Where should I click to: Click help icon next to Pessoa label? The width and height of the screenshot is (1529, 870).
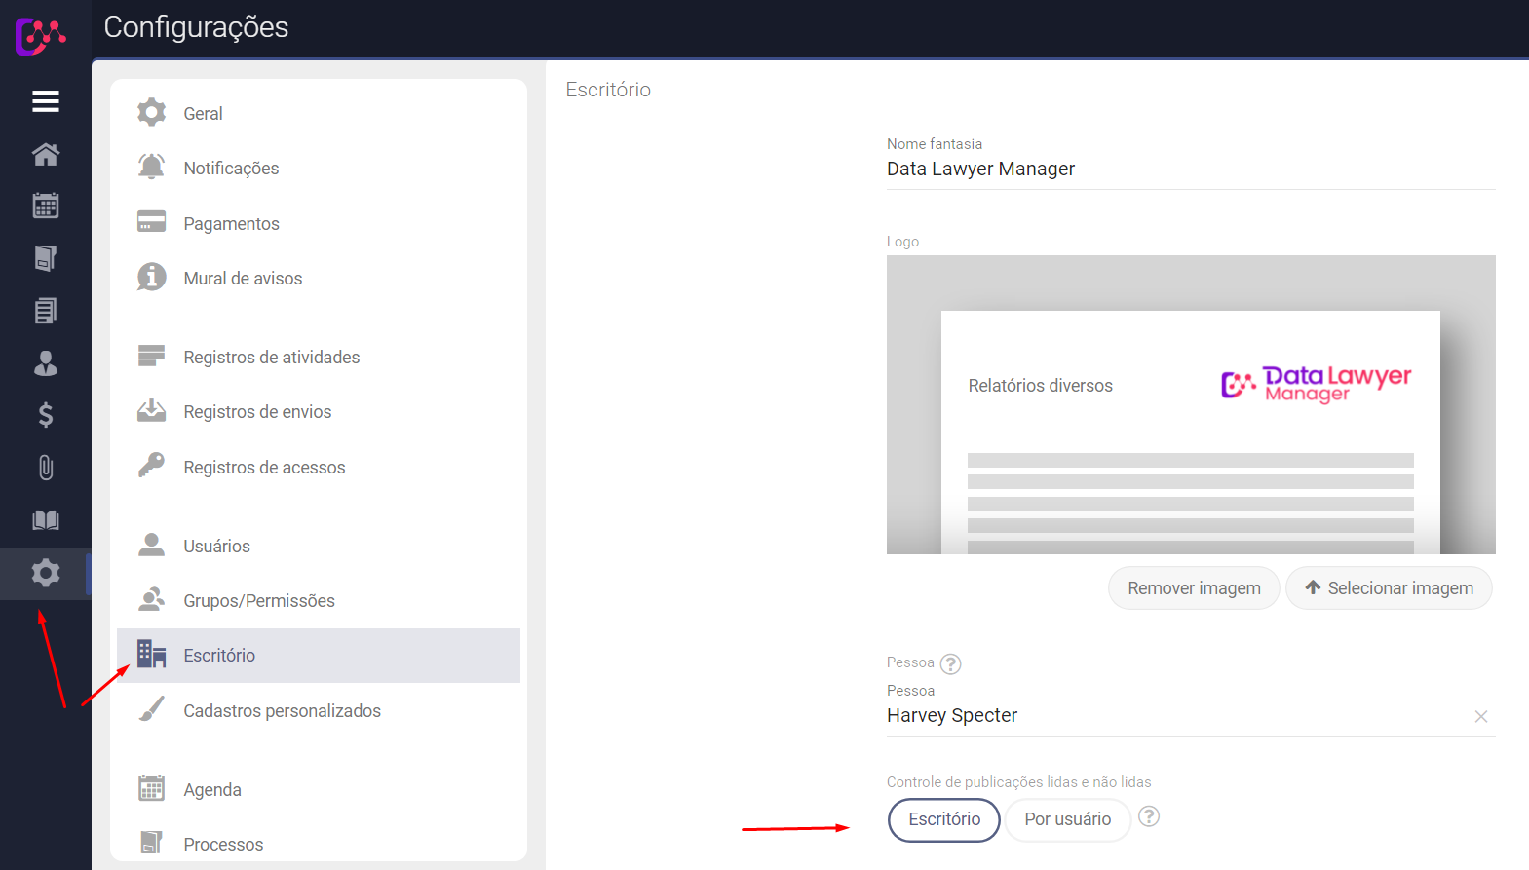coord(950,663)
